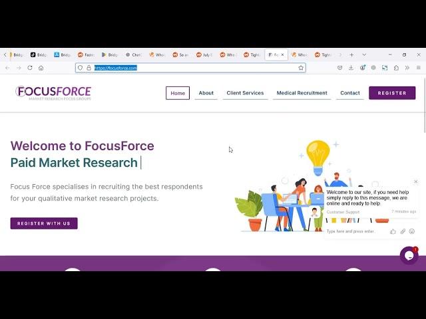Switch to the App Store-icon Bridg tab

point(62,54)
